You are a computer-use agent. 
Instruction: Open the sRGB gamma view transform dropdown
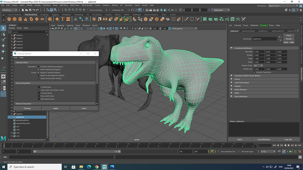184,28
